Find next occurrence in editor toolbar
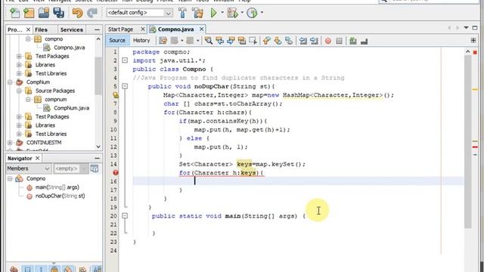 (x=231, y=41)
